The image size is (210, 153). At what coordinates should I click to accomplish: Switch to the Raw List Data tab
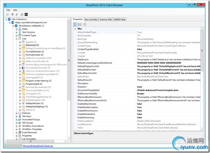pyautogui.click(x=91, y=20)
